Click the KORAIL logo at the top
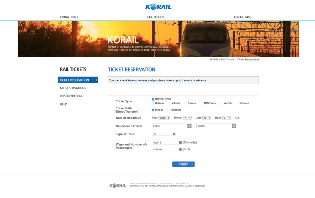This screenshot has width=315, height=198. coord(157,7)
